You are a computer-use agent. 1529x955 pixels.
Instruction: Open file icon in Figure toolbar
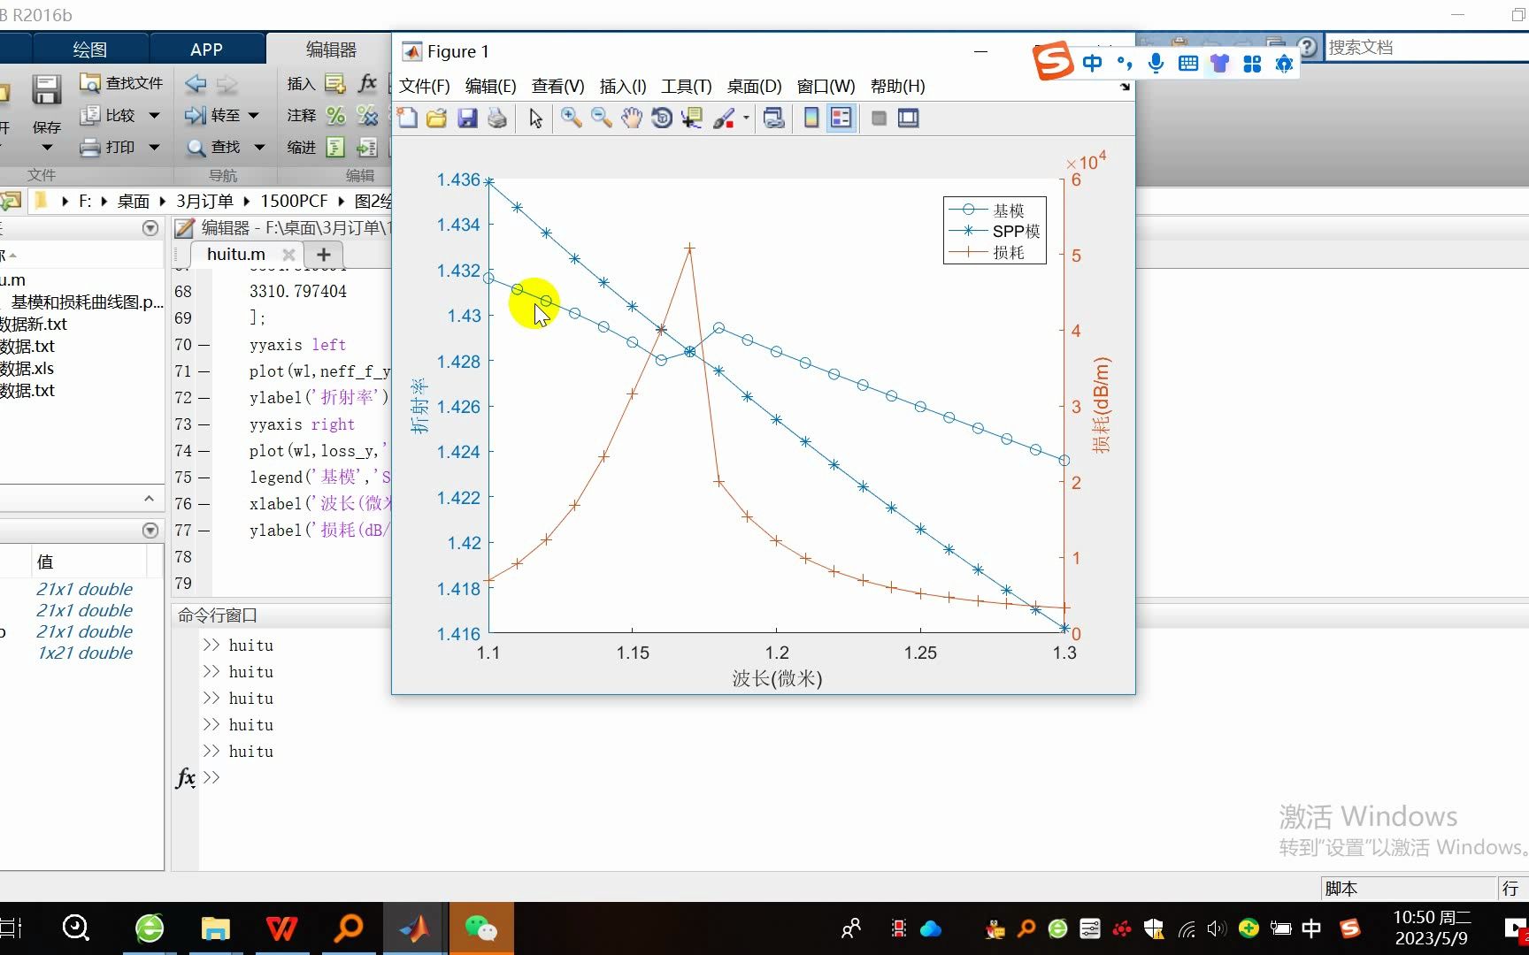(436, 118)
